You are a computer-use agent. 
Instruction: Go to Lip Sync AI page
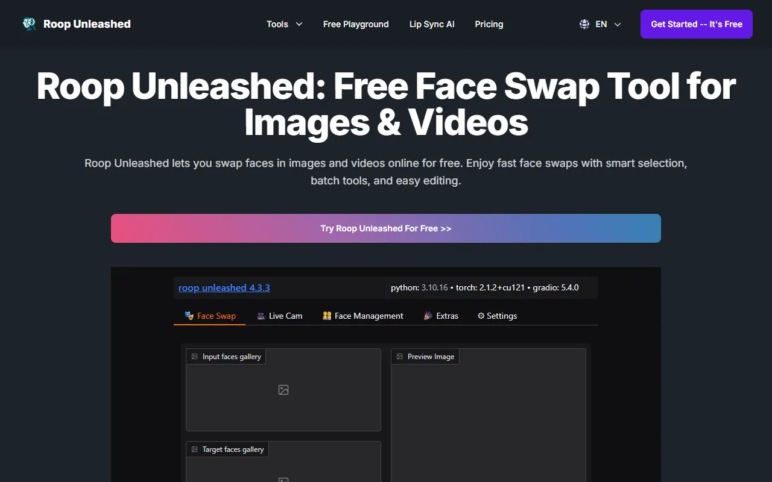pos(432,24)
